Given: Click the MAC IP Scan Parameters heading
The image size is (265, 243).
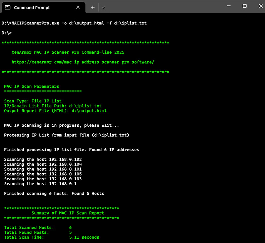Looking at the screenshot, I should coord(31,87).
